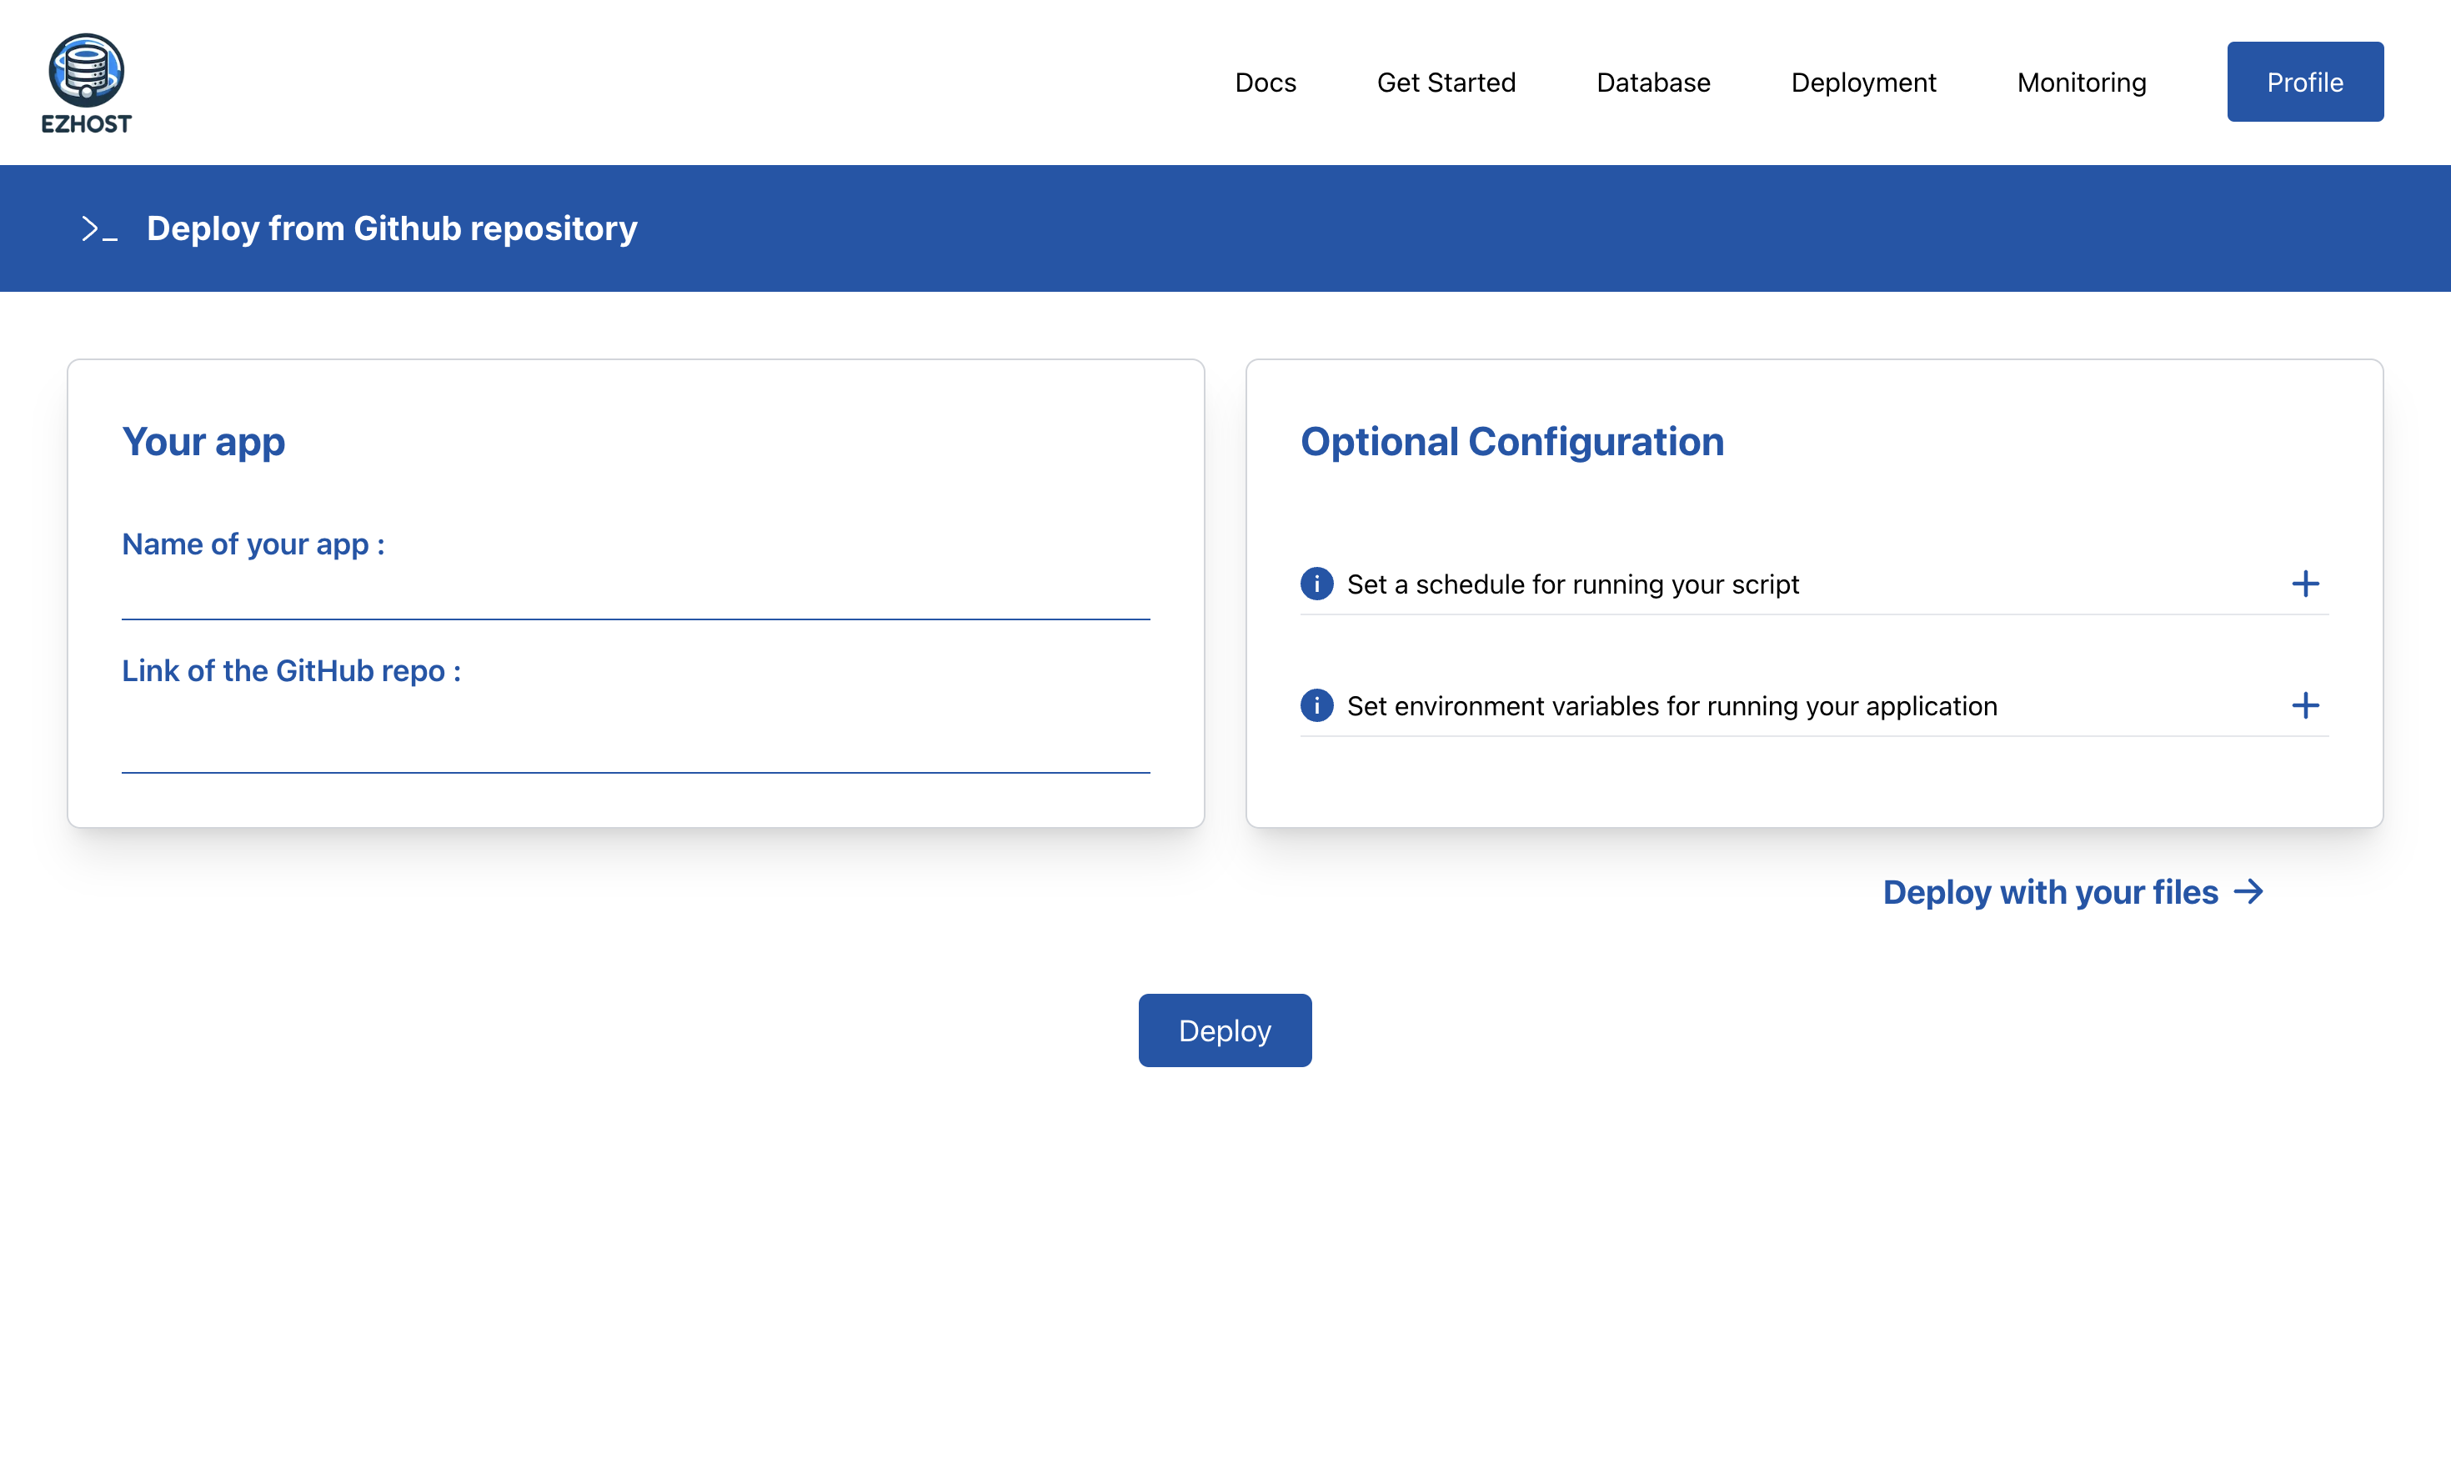Click the 'Optional Configuration' heading
This screenshot has width=2451, height=1464.
click(x=1512, y=441)
